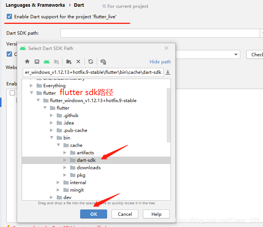Expand the dev folder

51,197
